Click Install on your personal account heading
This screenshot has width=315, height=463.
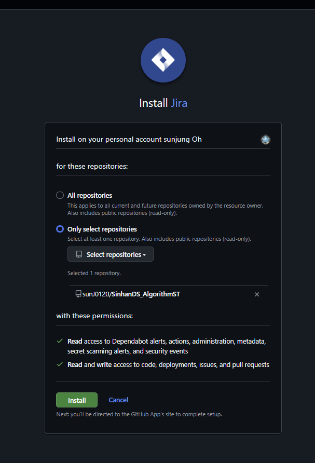click(129, 140)
